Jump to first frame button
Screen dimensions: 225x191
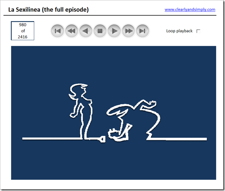point(58,31)
